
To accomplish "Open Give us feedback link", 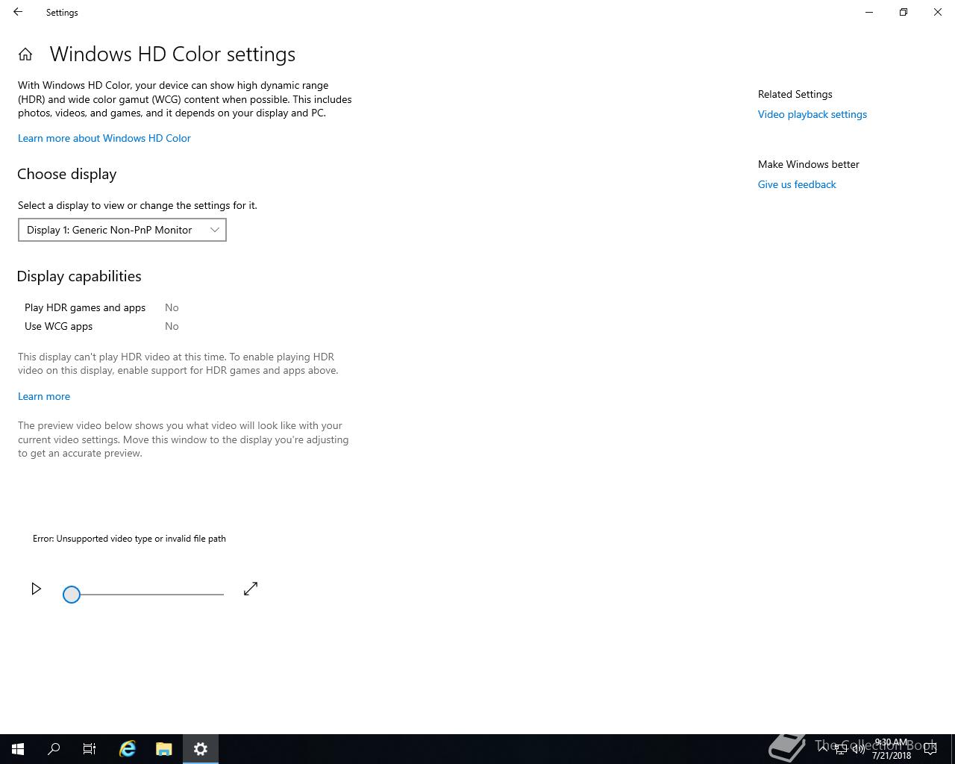I will pyautogui.click(x=797, y=184).
